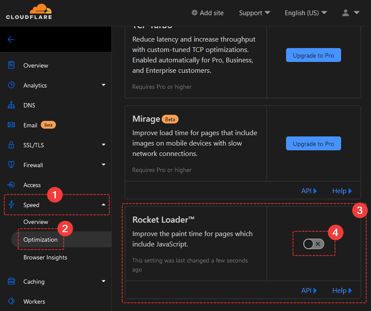Image resolution: width=371 pixels, height=311 pixels.
Task: Click the Analytics pie chart icon
Action: (11, 85)
